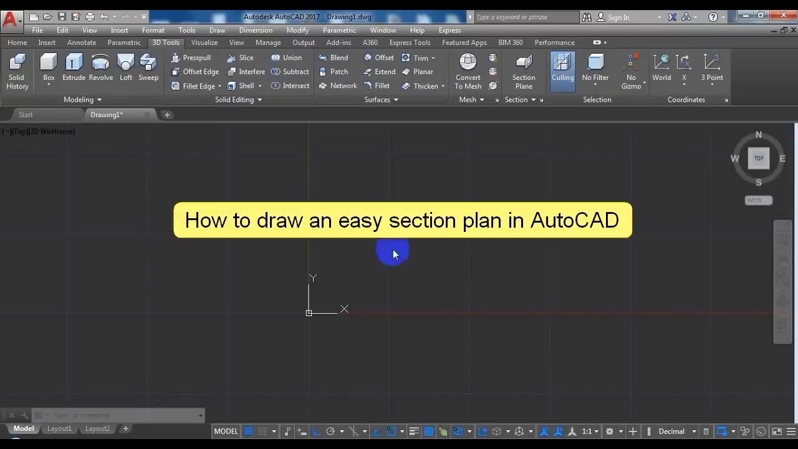Open the Thicken dropdown arrow
Screen dimensions: 798x449
pyautogui.click(x=443, y=87)
